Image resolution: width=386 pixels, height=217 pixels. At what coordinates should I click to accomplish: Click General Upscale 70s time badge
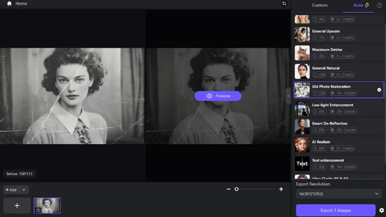tap(319, 38)
